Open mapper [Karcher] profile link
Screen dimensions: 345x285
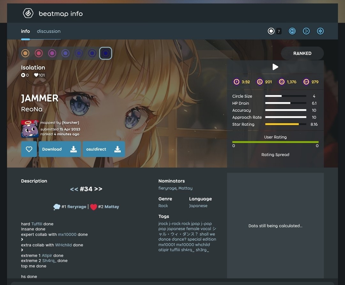tap(70, 123)
